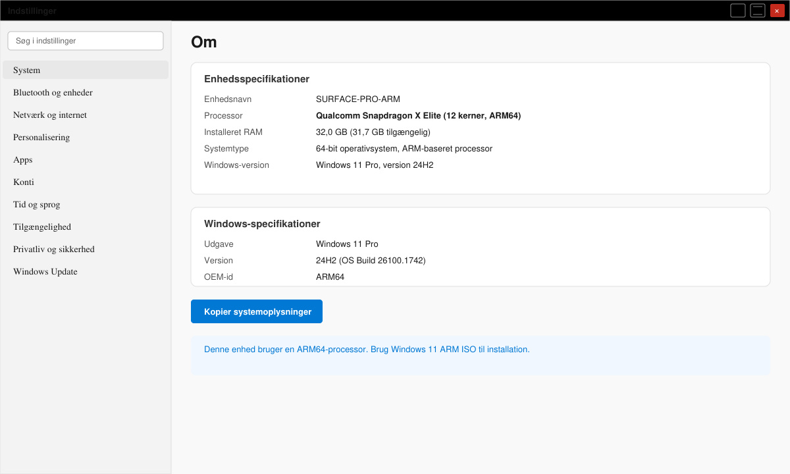Click the 64-bit operativsystem system type value
The width and height of the screenshot is (790, 474).
pos(404,149)
